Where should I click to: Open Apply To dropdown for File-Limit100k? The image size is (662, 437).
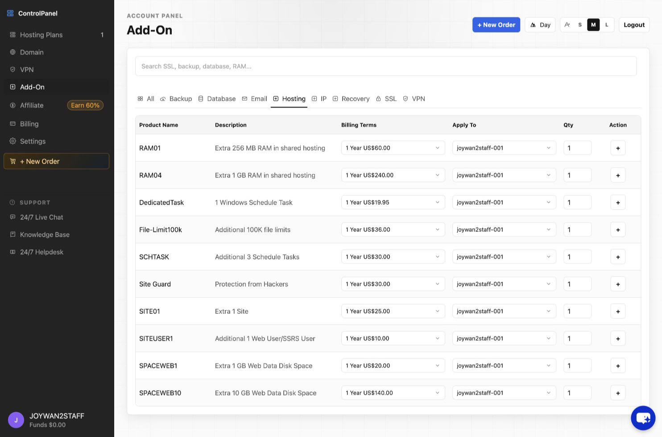(x=504, y=230)
